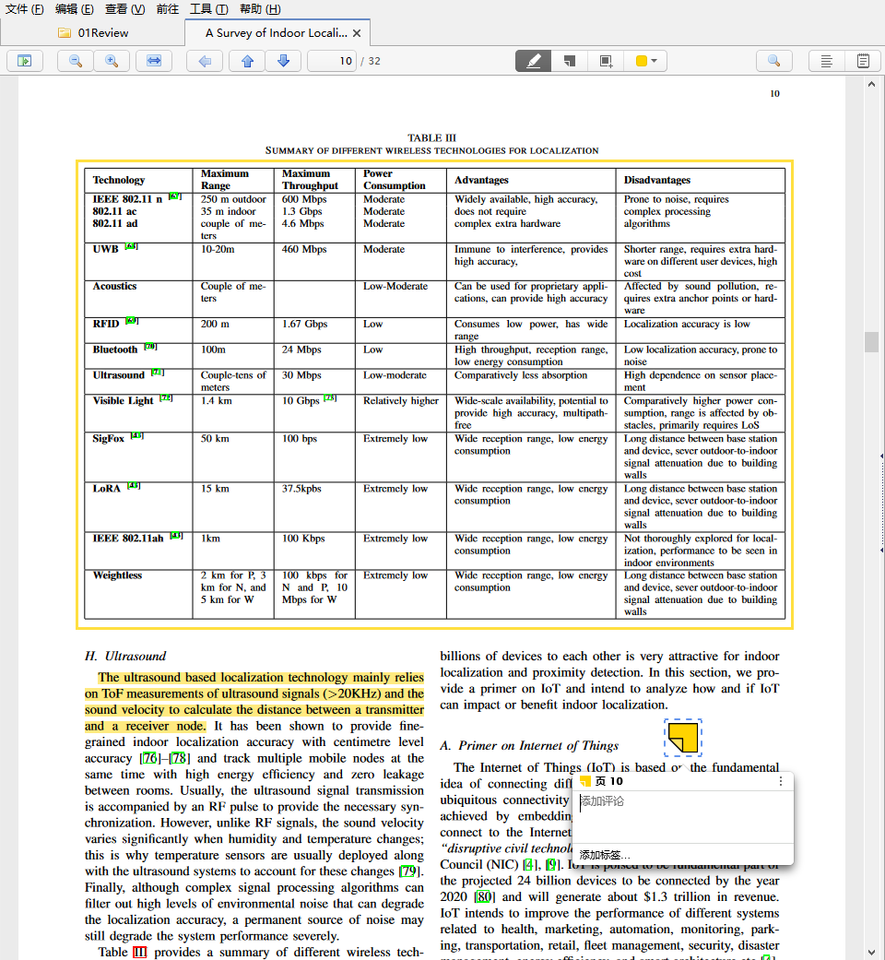Go to the previous page

[247, 61]
